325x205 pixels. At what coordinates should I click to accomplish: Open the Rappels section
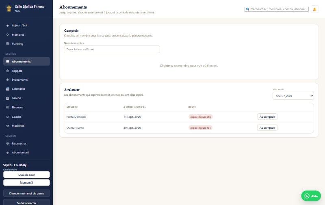(x=26, y=71)
